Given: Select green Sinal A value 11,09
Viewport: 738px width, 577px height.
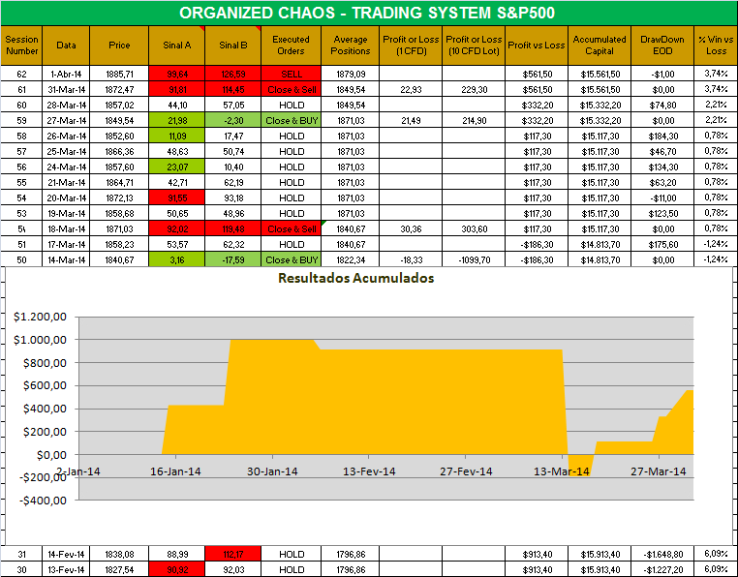Looking at the screenshot, I should point(177,136).
